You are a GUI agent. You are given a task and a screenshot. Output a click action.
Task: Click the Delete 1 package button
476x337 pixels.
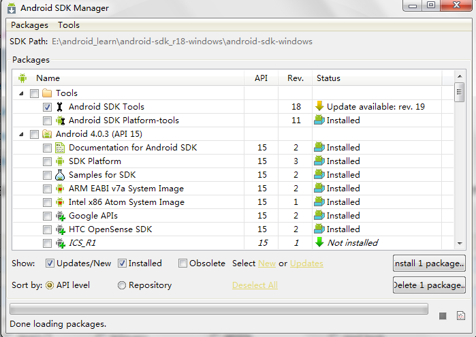click(x=429, y=285)
